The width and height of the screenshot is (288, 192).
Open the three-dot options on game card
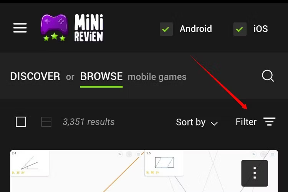pos(255,173)
